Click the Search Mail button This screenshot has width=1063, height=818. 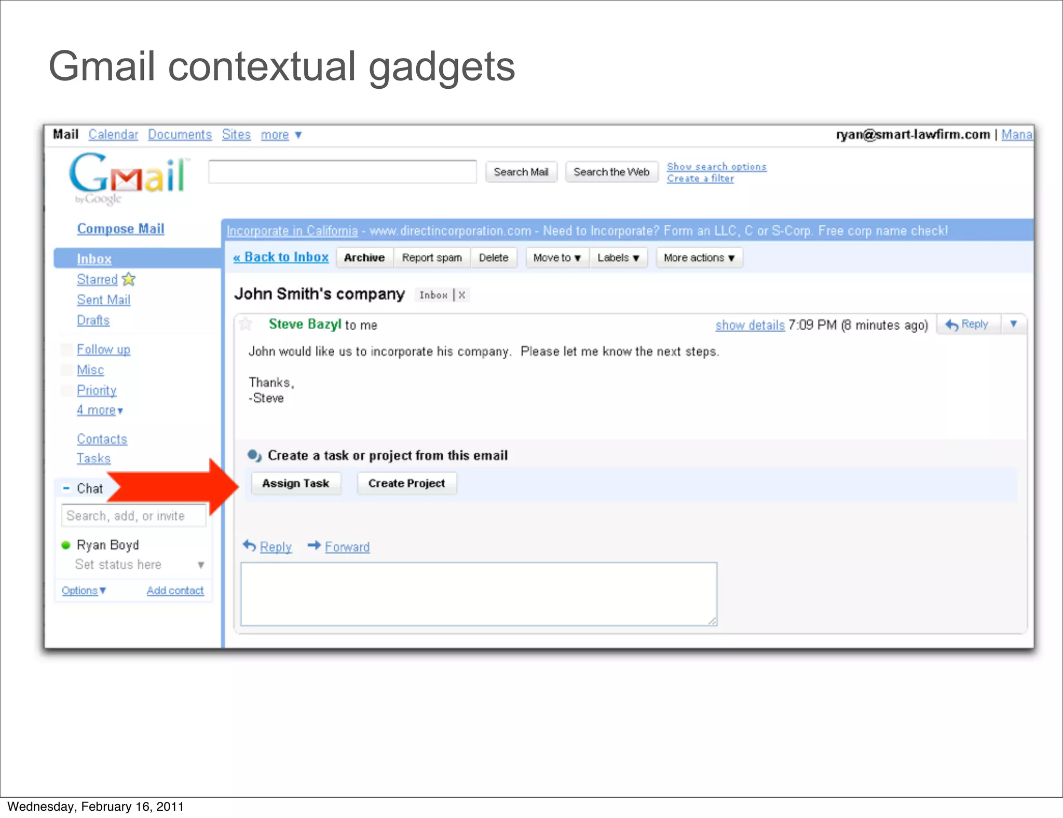pos(521,172)
